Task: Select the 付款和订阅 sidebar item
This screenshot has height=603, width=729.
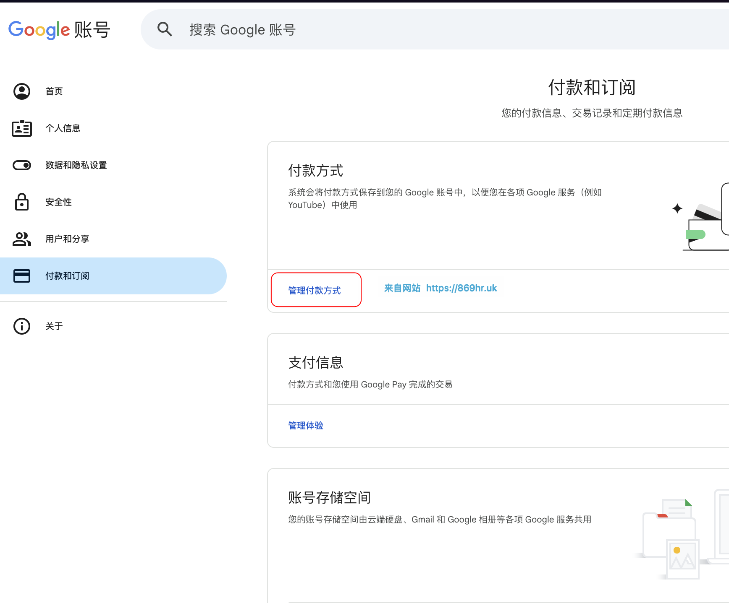Action: (x=113, y=276)
